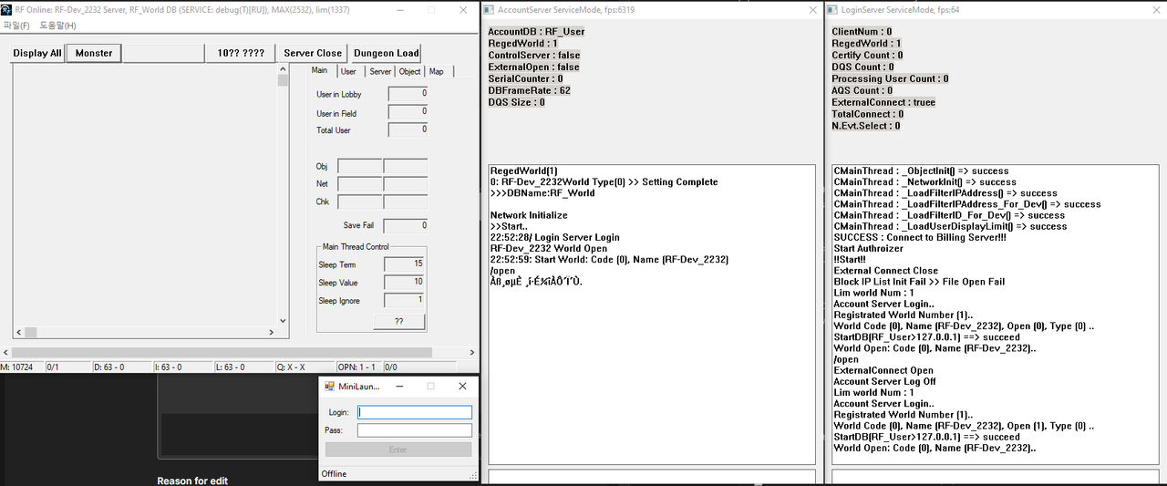
Task: Click the User in Lobby value field
Action: coord(408,94)
